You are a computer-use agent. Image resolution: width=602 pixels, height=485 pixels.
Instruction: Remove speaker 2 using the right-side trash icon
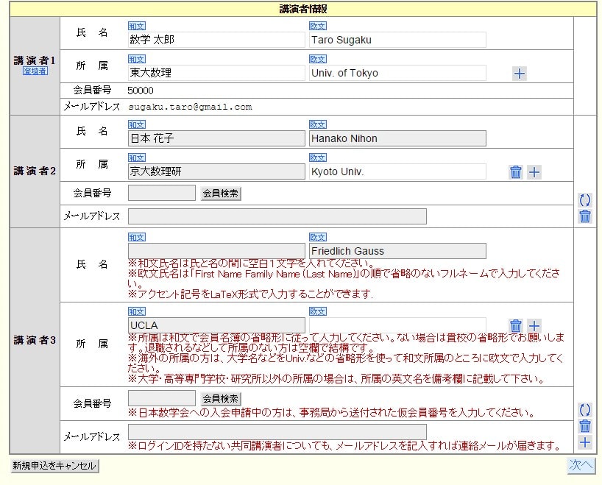pyautogui.click(x=585, y=216)
